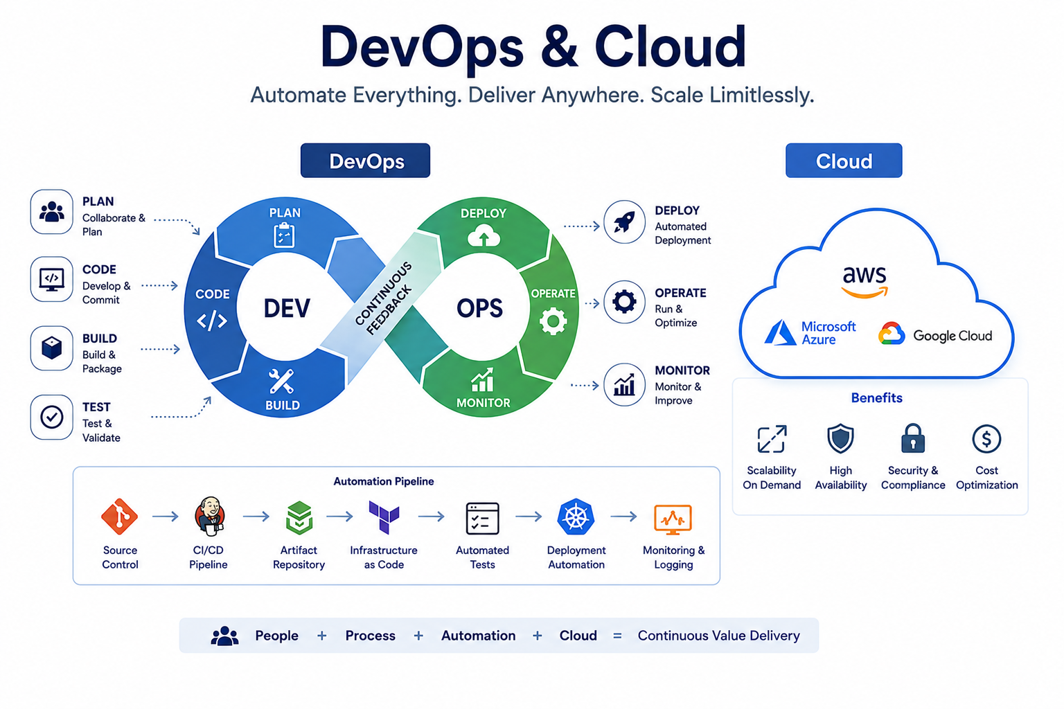1064x709 pixels.
Task: Select the Kubernetes Deployment Automation icon
Action: click(576, 517)
